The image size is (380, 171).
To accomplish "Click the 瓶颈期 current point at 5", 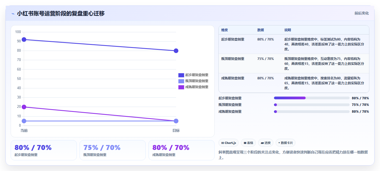I will (24, 121).
